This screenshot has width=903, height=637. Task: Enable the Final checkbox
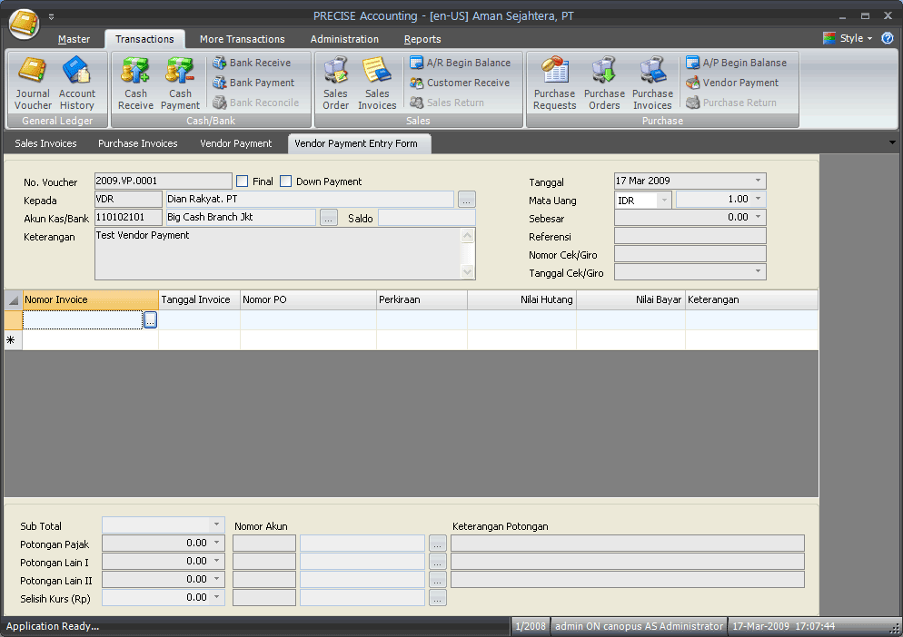coord(243,181)
